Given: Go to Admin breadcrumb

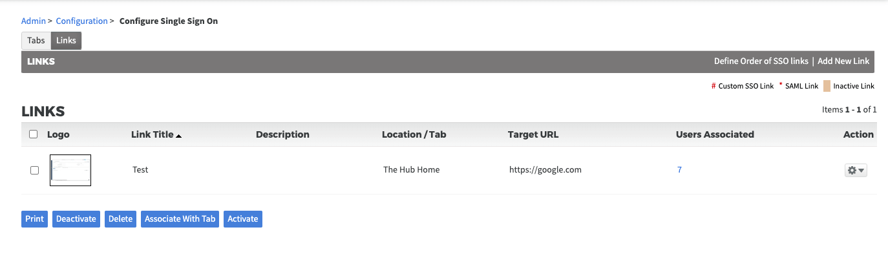Looking at the screenshot, I should pos(34,21).
